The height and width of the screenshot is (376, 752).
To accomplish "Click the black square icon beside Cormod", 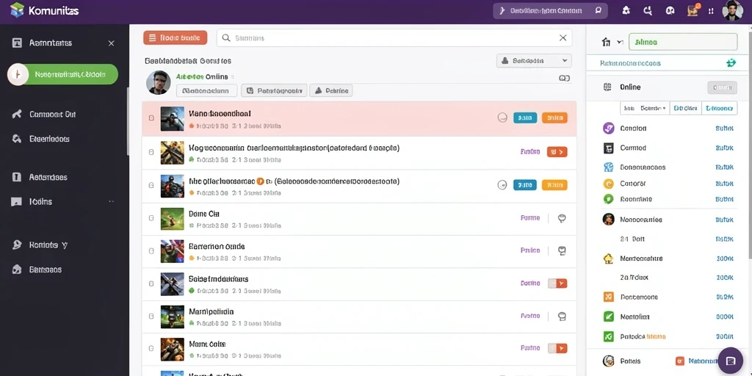I will pos(608,148).
